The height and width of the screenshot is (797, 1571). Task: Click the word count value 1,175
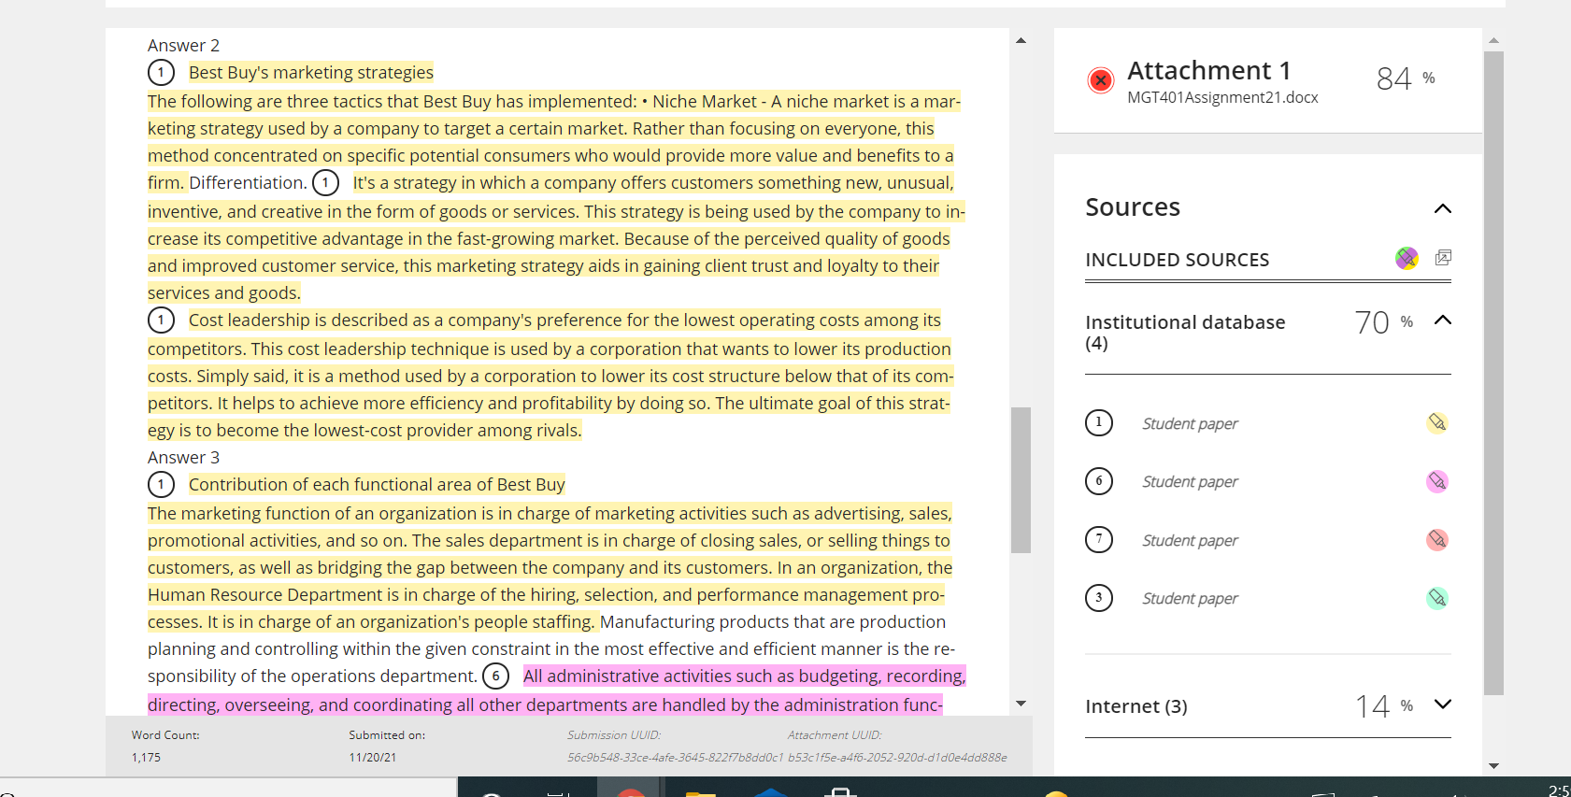coord(146,758)
